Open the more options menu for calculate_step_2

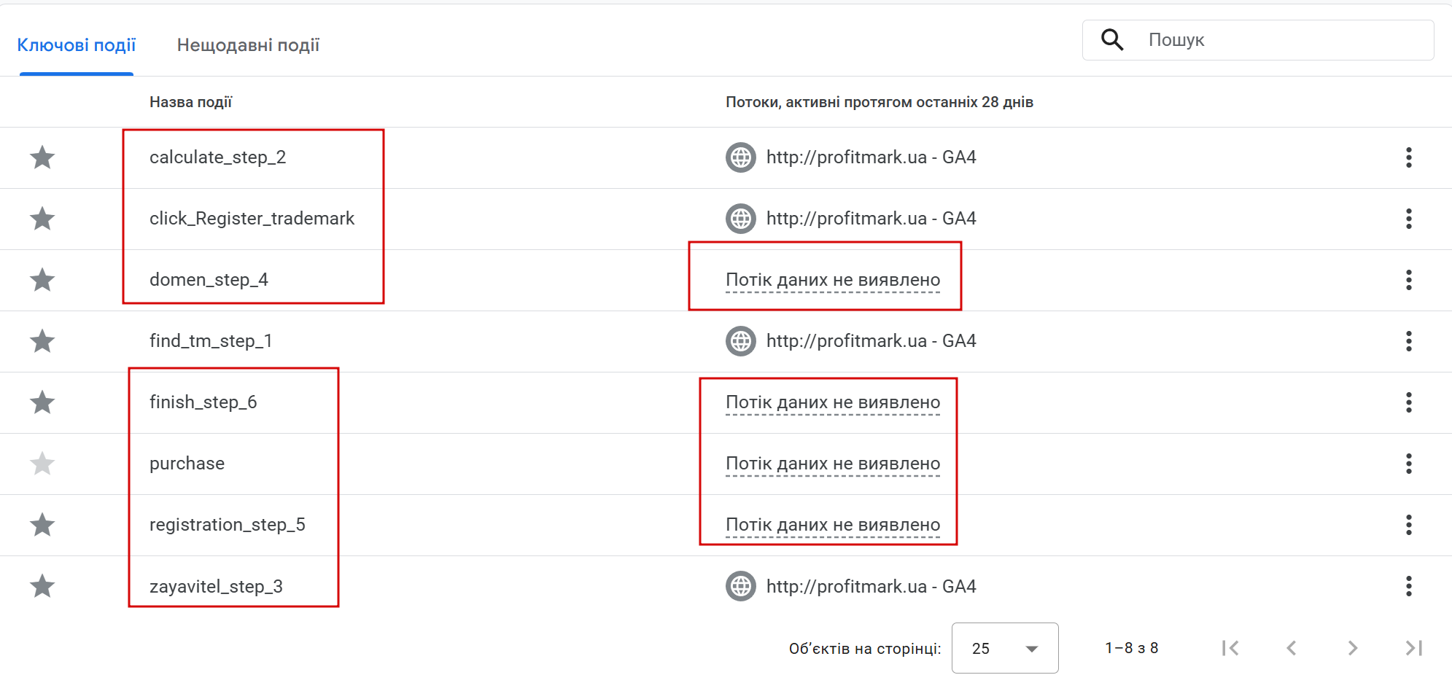coord(1408,157)
